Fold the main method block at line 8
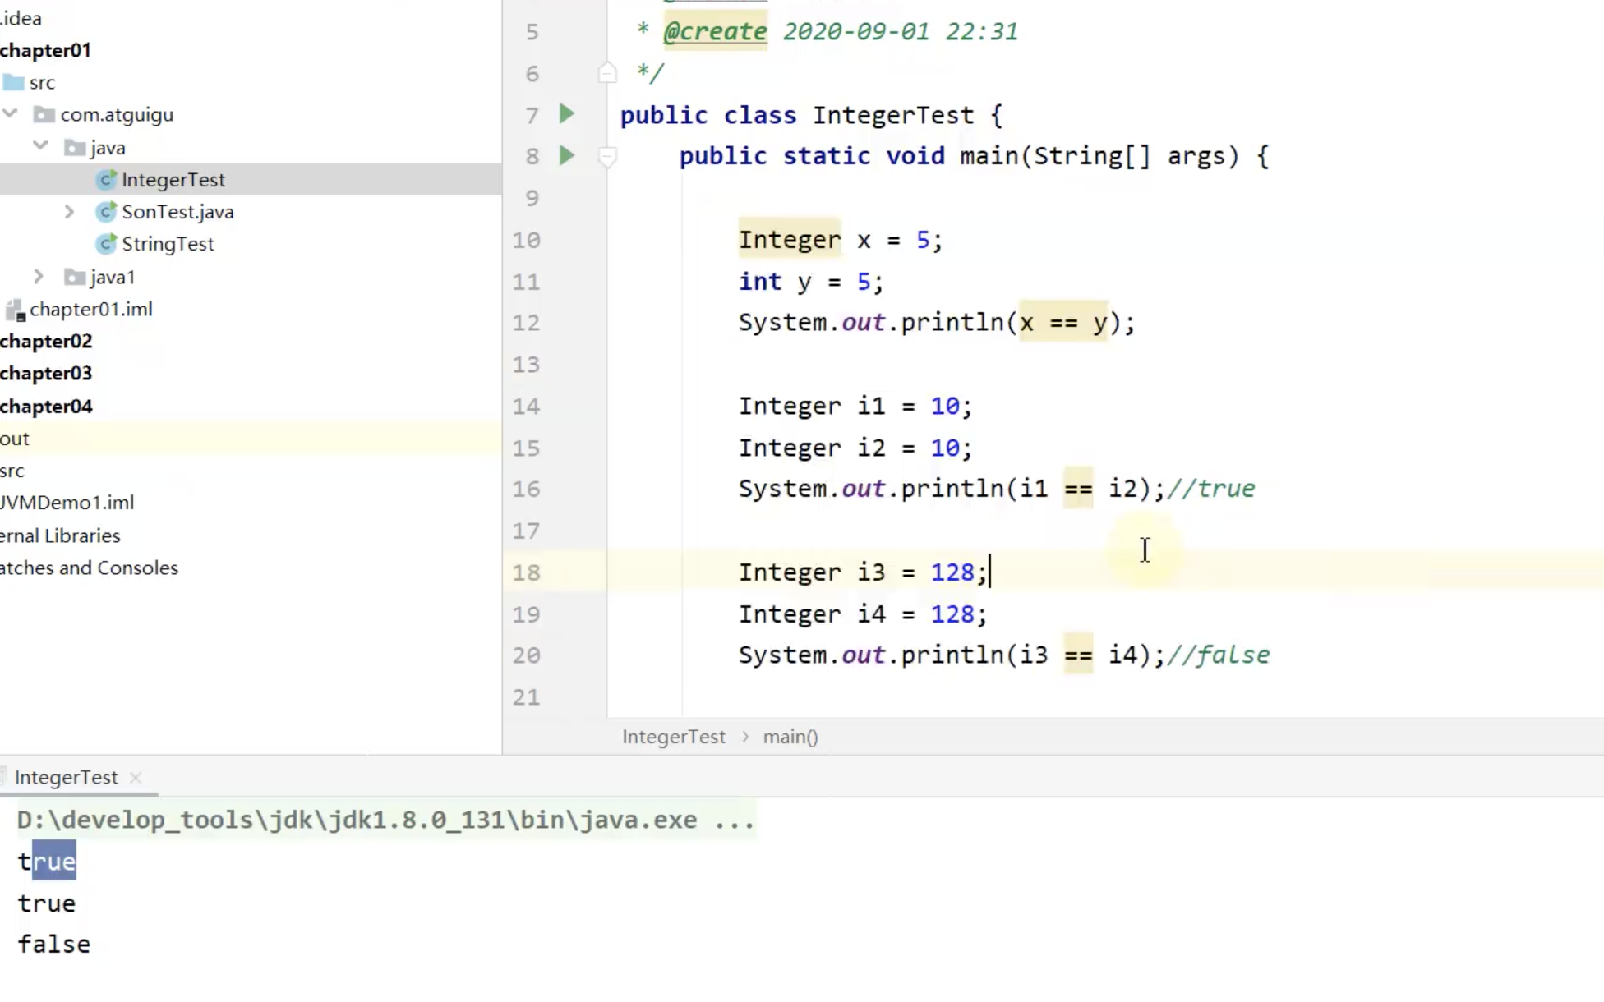This screenshot has height=1002, width=1604. coord(607,156)
